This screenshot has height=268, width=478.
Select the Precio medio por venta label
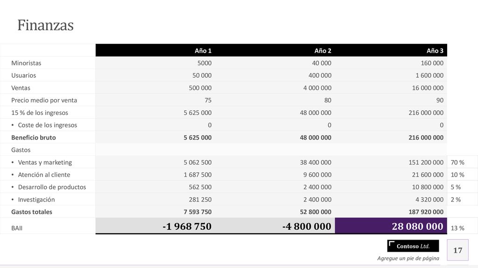[x=44, y=100]
